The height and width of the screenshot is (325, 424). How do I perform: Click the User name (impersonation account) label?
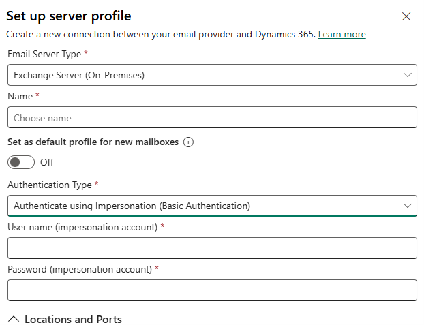pyautogui.click(x=82, y=227)
